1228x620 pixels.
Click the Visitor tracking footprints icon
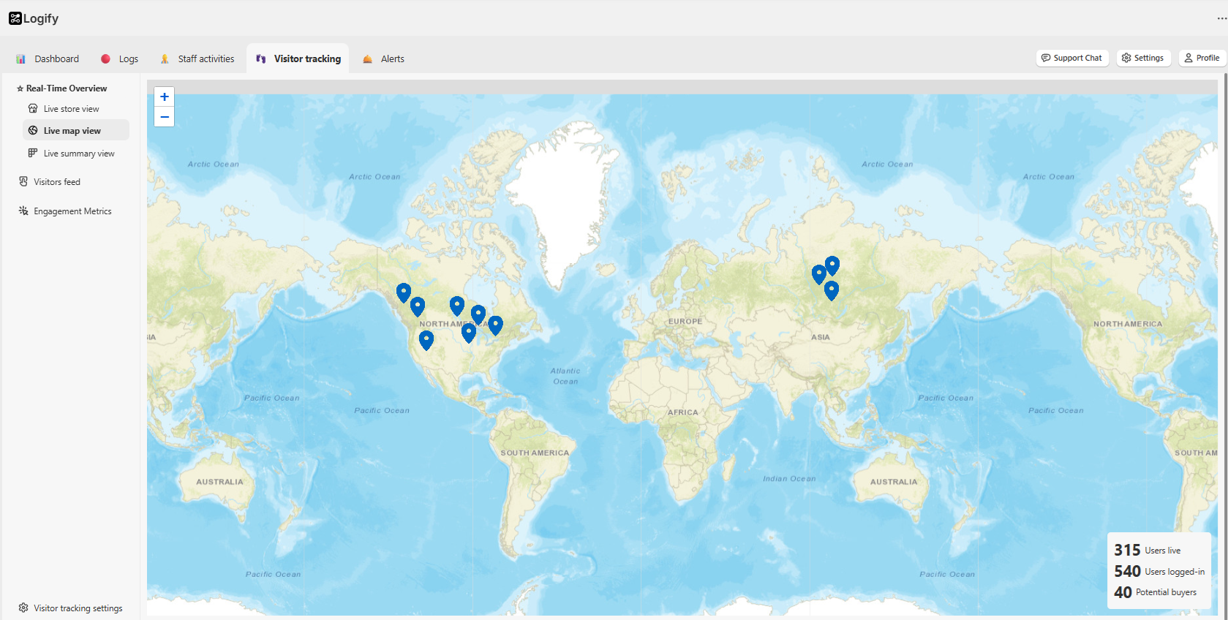260,58
